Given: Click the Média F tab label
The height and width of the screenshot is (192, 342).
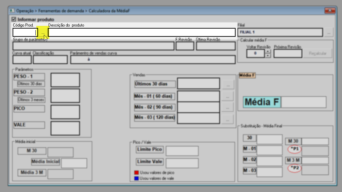Looking at the screenshot, I should (x=247, y=75).
